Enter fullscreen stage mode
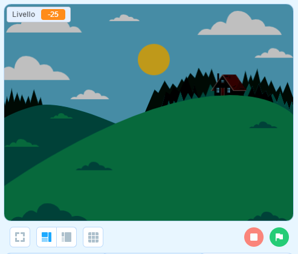 (20, 237)
